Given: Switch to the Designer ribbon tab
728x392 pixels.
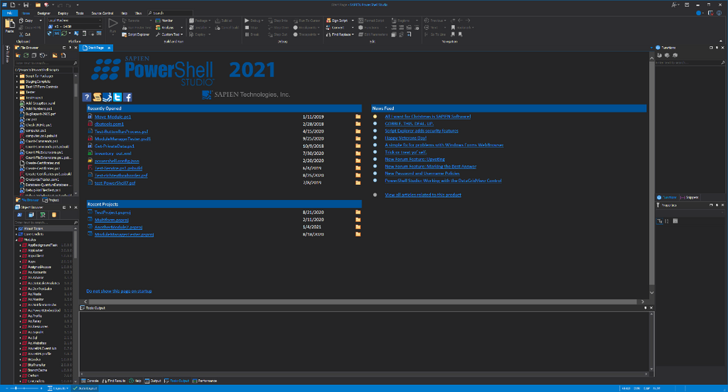Looking at the screenshot, I should (43, 13).
